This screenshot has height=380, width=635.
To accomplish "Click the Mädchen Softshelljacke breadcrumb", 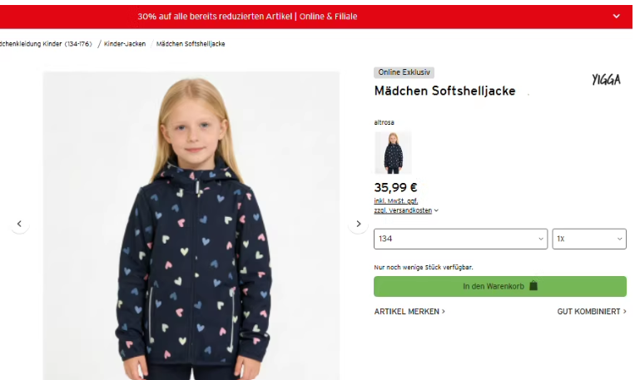I will click(191, 43).
